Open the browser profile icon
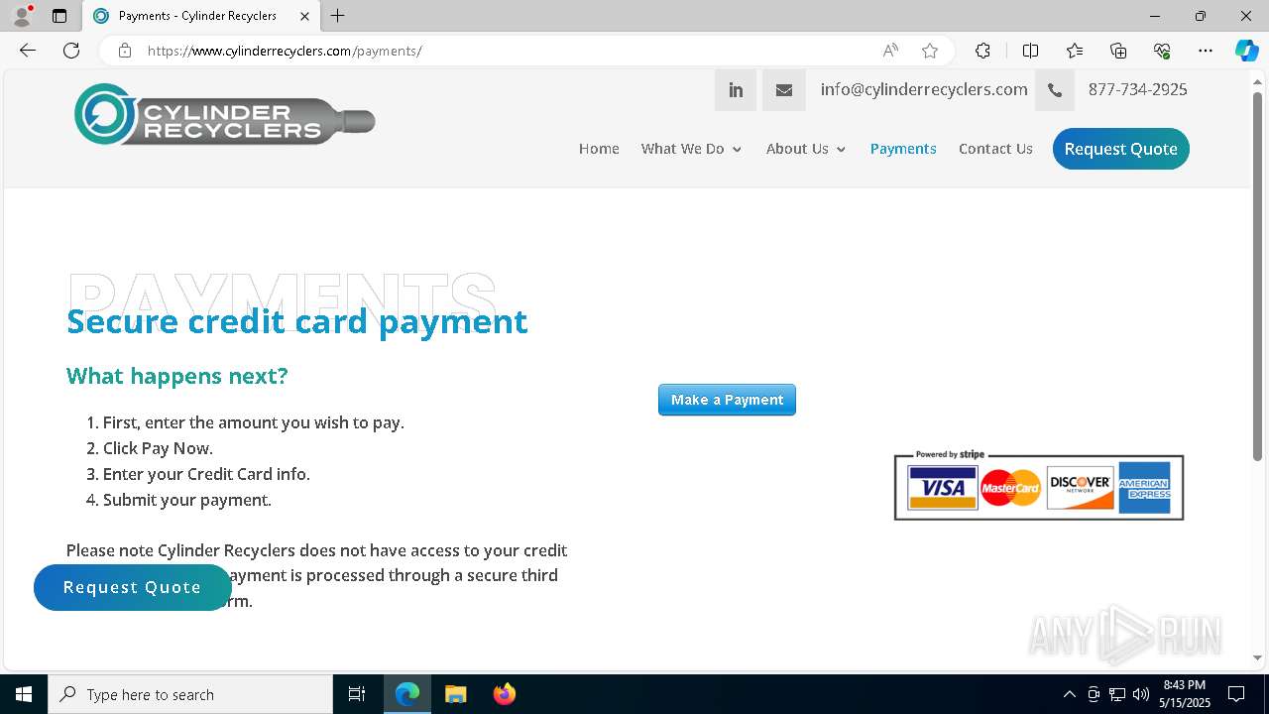Screen dimensions: 1269x714 click(x=21, y=16)
